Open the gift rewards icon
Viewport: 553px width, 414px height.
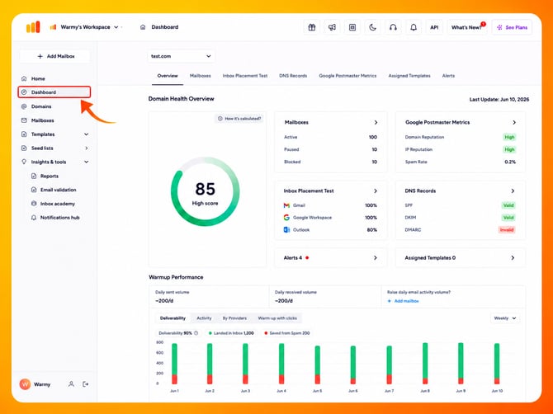click(312, 27)
